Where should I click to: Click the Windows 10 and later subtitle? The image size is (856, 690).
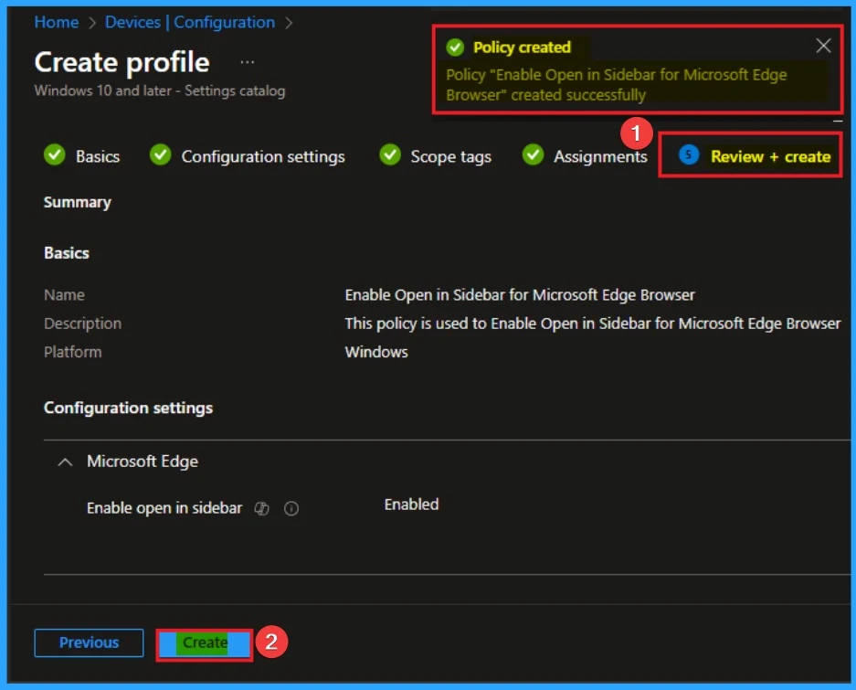click(160, 90)
